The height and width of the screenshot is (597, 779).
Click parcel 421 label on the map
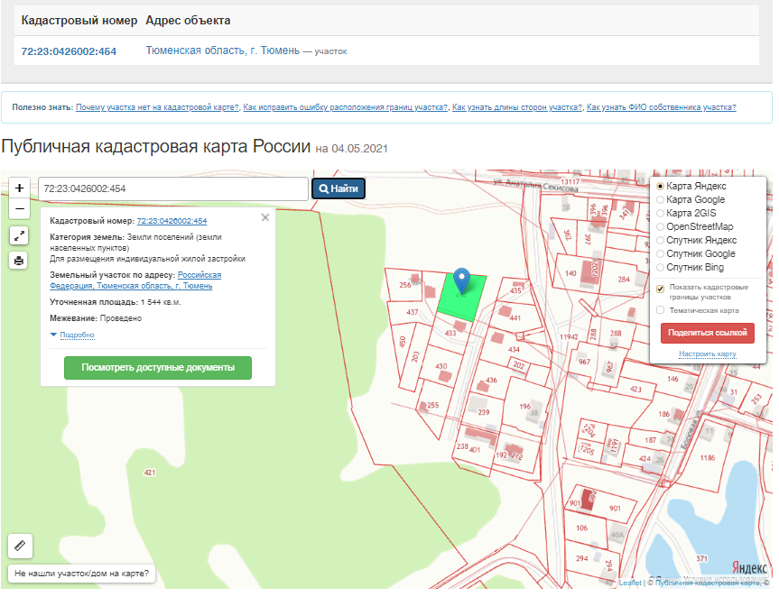point(150,473)
